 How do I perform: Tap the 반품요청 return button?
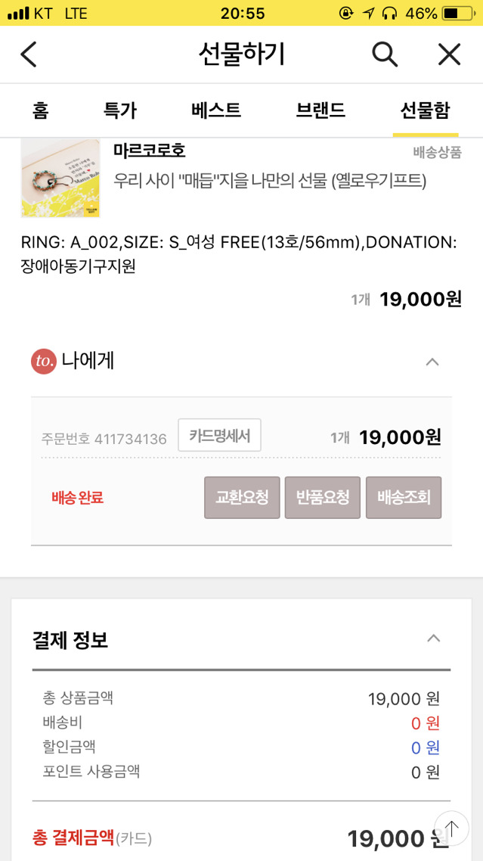pyautogui.click(x=323, y=497)
